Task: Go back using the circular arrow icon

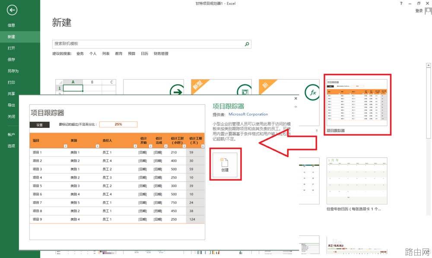Action: point(12,10)
